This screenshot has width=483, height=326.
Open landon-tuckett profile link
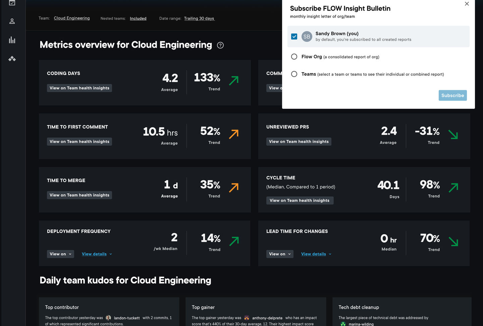(127, 318)
